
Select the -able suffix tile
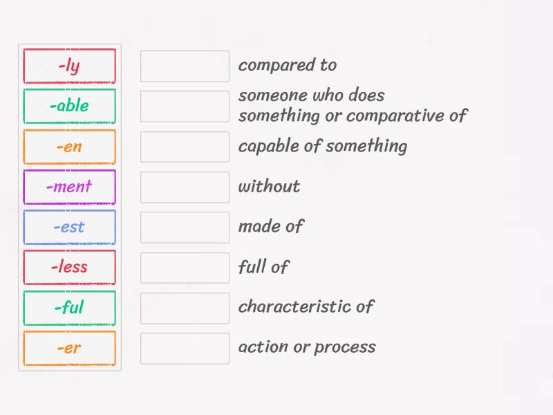[x=69, y=106]
